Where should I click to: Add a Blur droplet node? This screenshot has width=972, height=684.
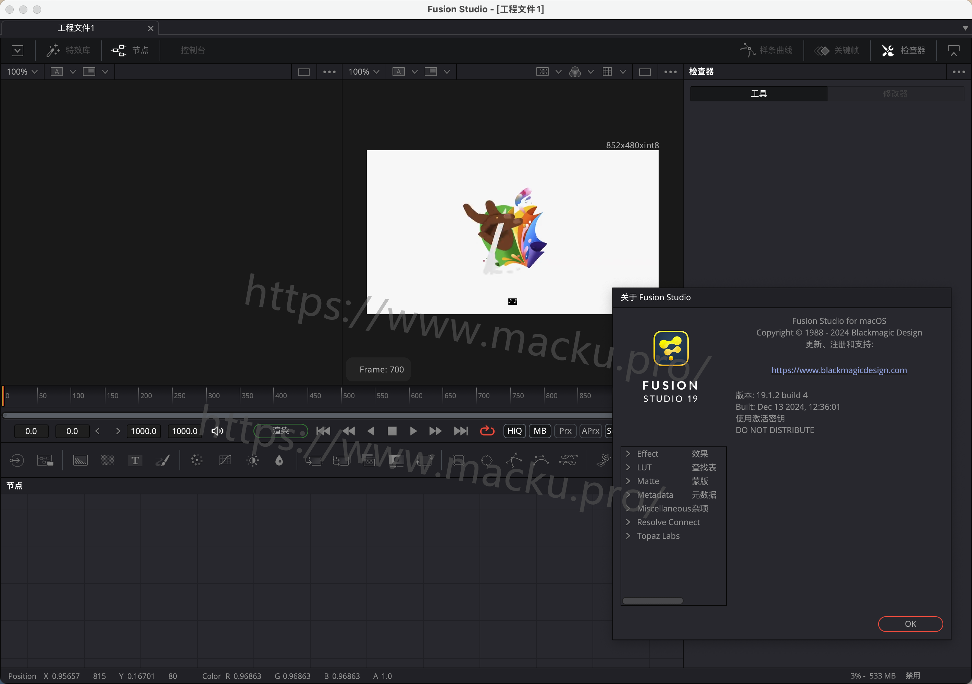pyautogui.click(x=279, y=460)
